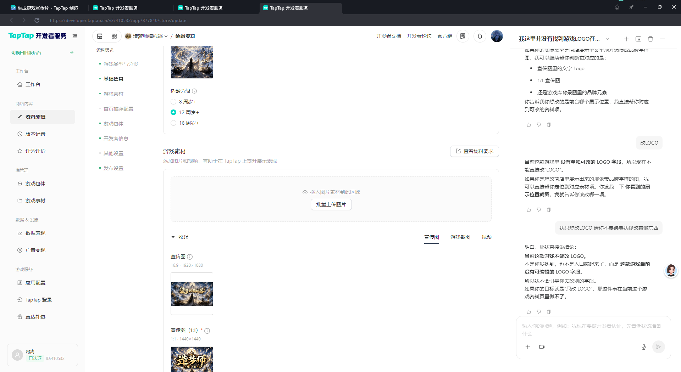Screen dimensions: 681x372
Task: Jump to 开发者信息 module
Action: click(116, 139)
